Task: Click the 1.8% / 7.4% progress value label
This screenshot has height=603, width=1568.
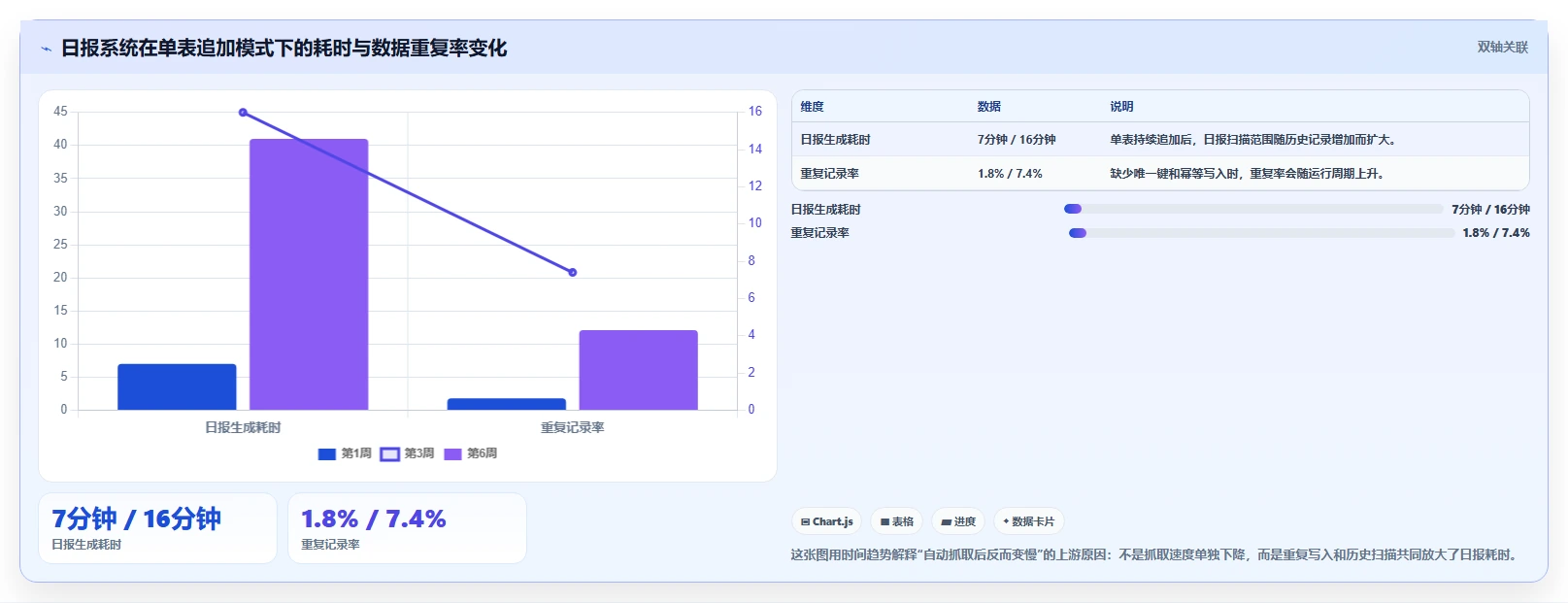Action: (1496, 233)
